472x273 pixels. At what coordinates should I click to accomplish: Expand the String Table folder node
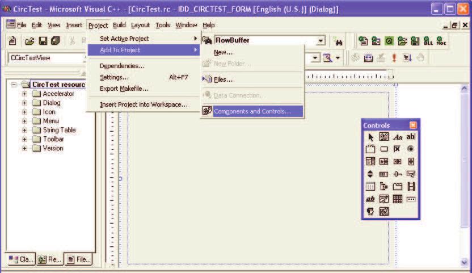click(25, 130)
